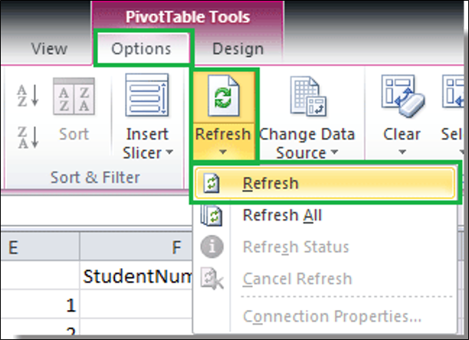Switch to the Design ribbon tab
469x340 pixels.
[238, 49]
